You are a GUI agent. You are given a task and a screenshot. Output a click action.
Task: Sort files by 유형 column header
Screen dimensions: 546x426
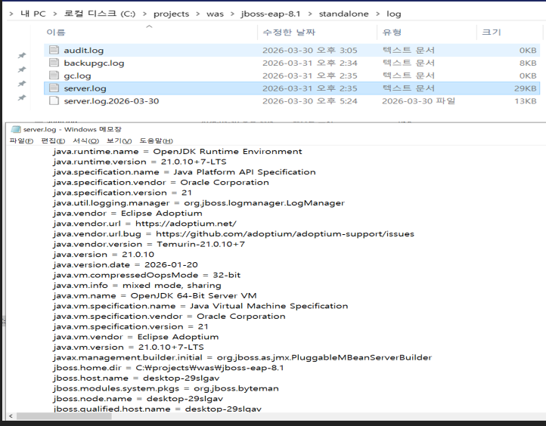(392, 32)
